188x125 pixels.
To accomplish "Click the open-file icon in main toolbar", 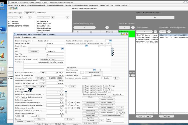I will pyautogui.click(x=11, y=8).
